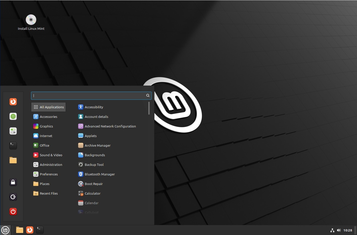Click the red Shut Down icon
This screenshot has height=235, width=357.
click(13, 212)
